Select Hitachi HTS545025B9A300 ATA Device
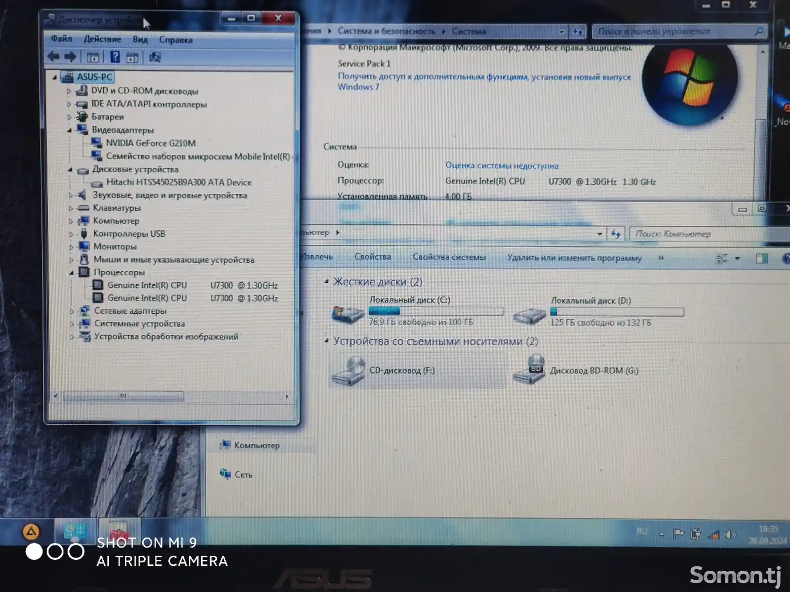Screen dimensions: 790x592 coord(179,183)
